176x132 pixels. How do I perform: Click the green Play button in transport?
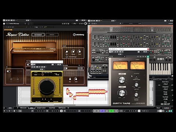111,111
